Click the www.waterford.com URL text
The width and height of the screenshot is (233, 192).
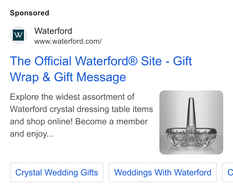68,41
